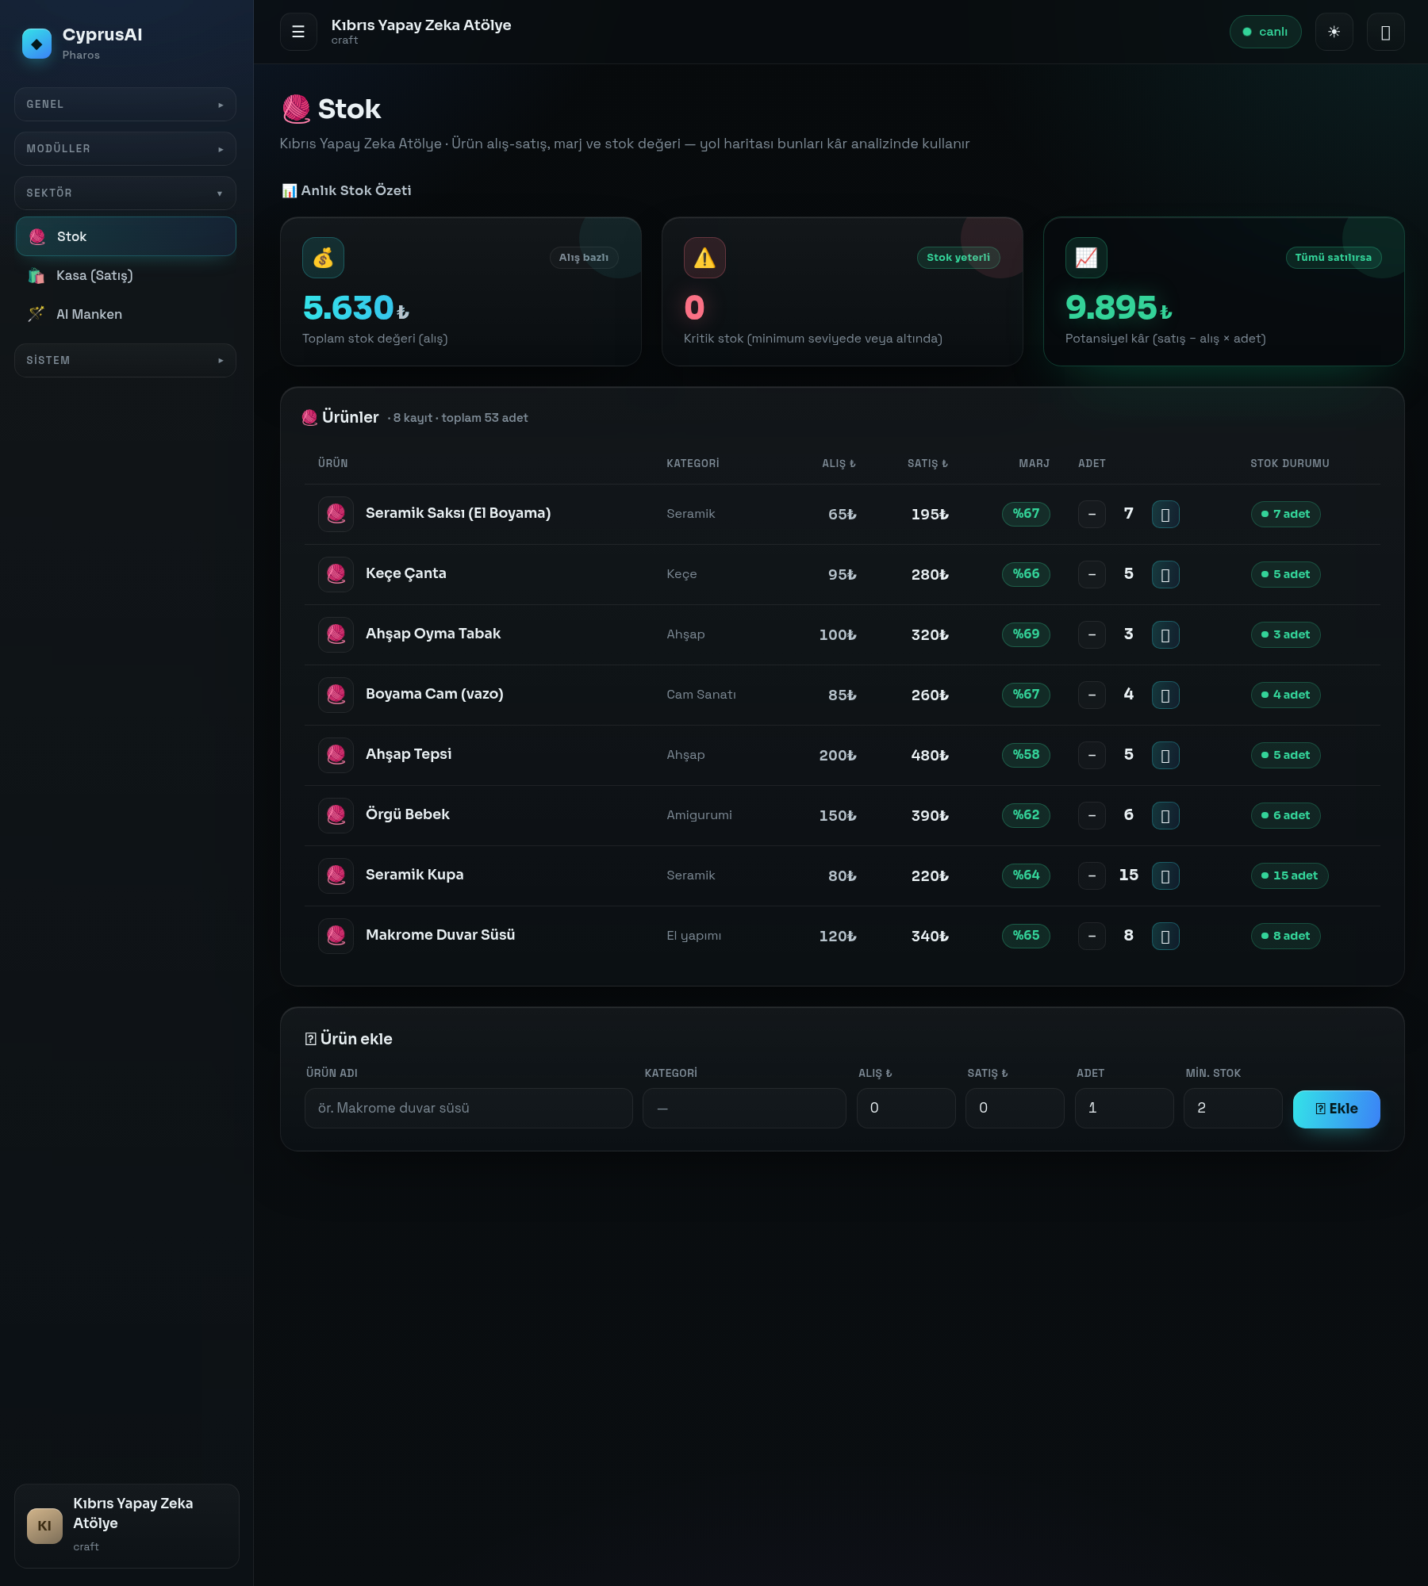
Task: Expand the SİSTEM sidebar section
Action: [x=125, y=360]
